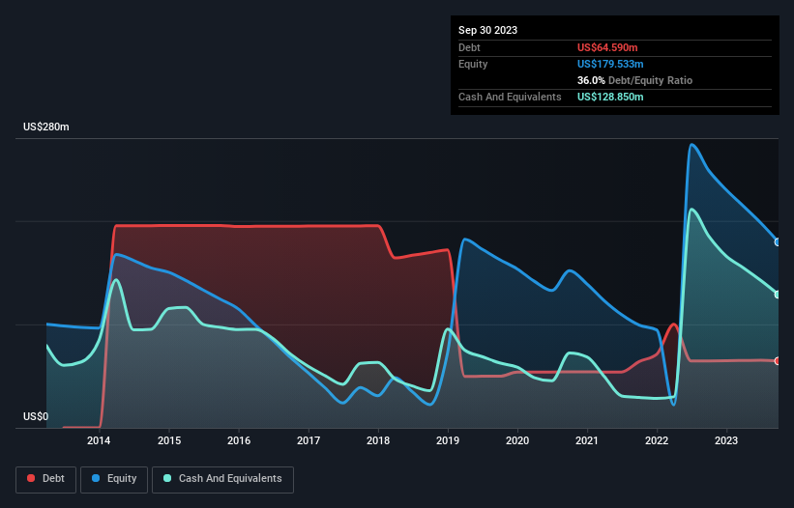
Task: Click the Sep 30 2023 tooltip date
Action: point(487,30)
